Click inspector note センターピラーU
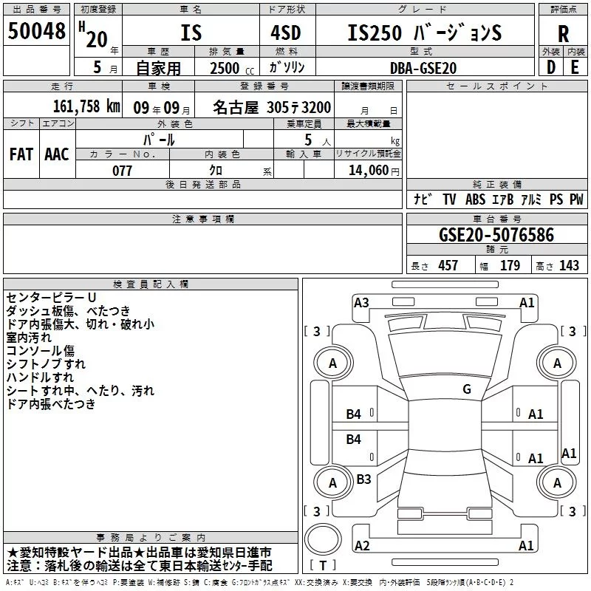The image size is (591, 591). 52,298
